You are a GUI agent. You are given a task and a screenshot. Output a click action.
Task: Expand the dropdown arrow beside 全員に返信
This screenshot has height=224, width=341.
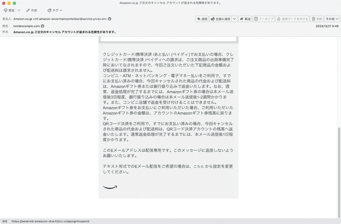tap(234, 19)
